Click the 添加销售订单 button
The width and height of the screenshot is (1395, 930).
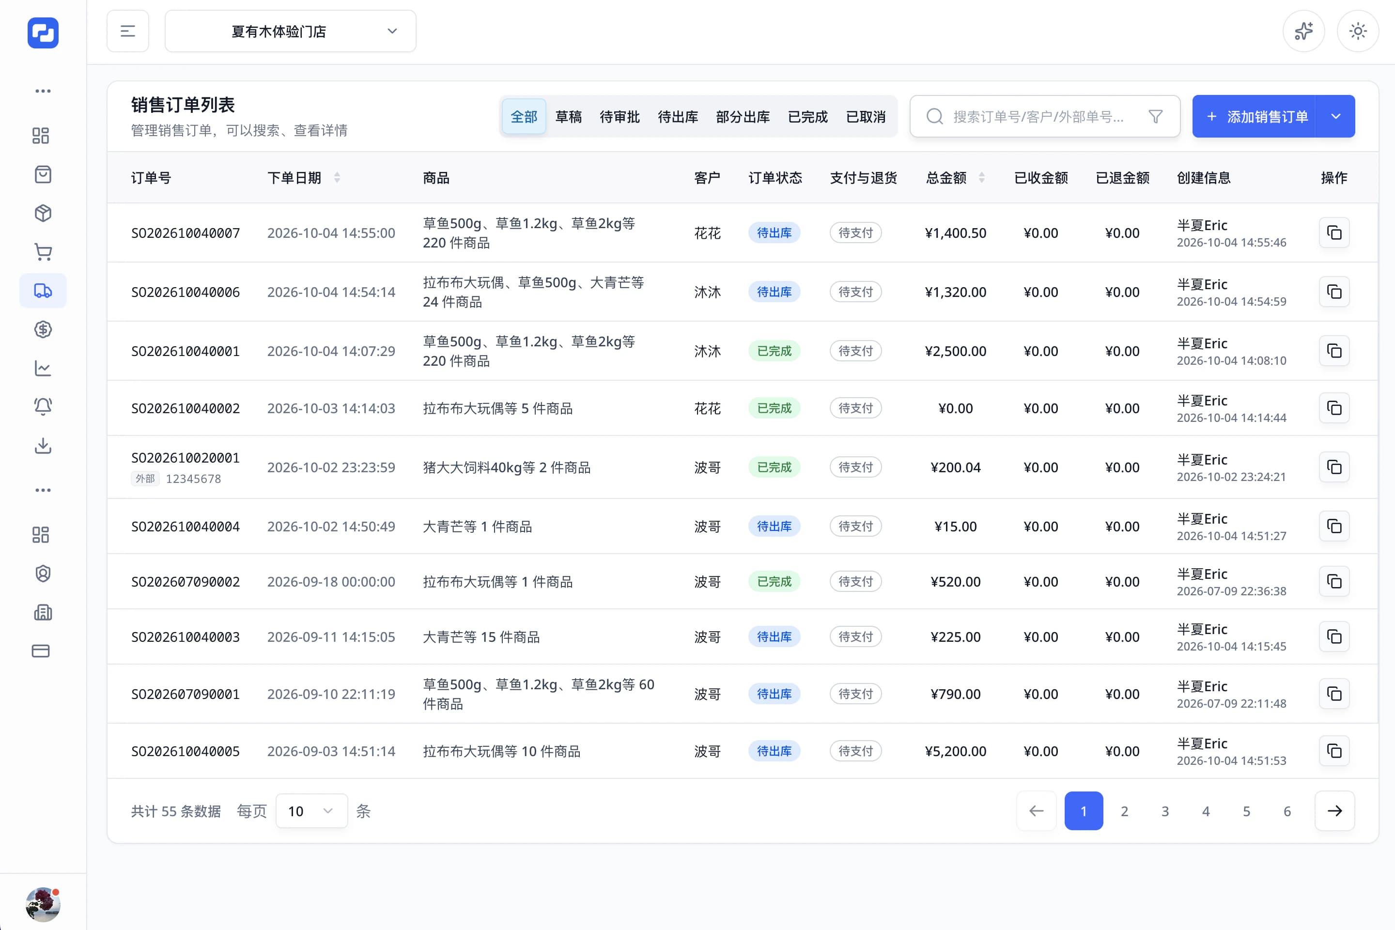coord(1254,116)
